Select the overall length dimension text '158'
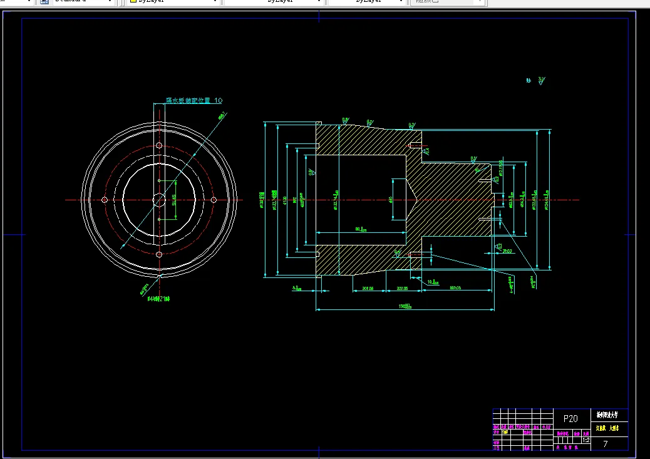 click(405, 306)
